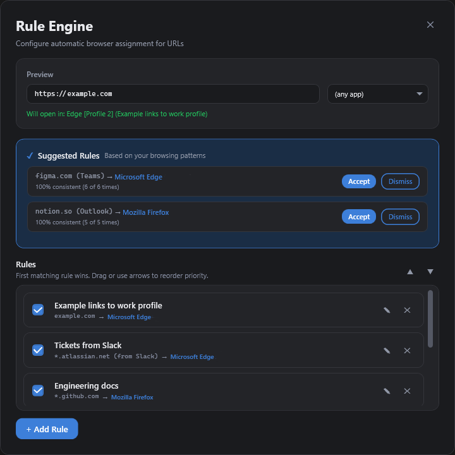This screenshot has height=455, width=455.
Task: Dismiss the notion.so suggested rule
Action: click(400, 217)
